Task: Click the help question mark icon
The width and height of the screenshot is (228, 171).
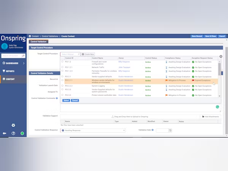Action: 13,133
